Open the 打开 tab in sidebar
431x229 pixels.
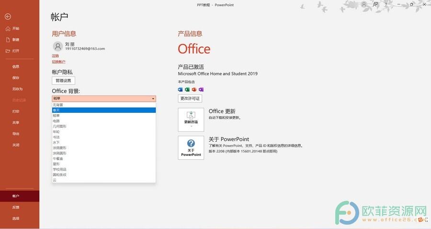[x=20, y=51]
